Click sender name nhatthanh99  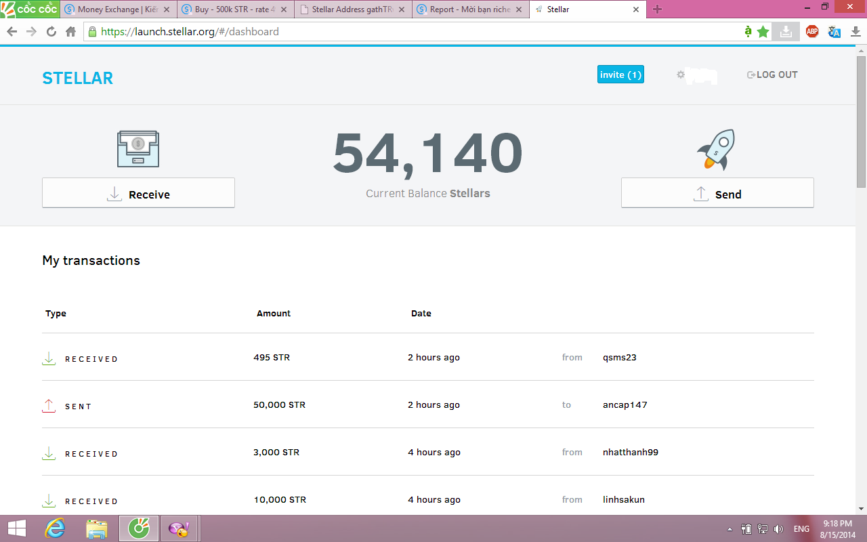tap(631, 453)
